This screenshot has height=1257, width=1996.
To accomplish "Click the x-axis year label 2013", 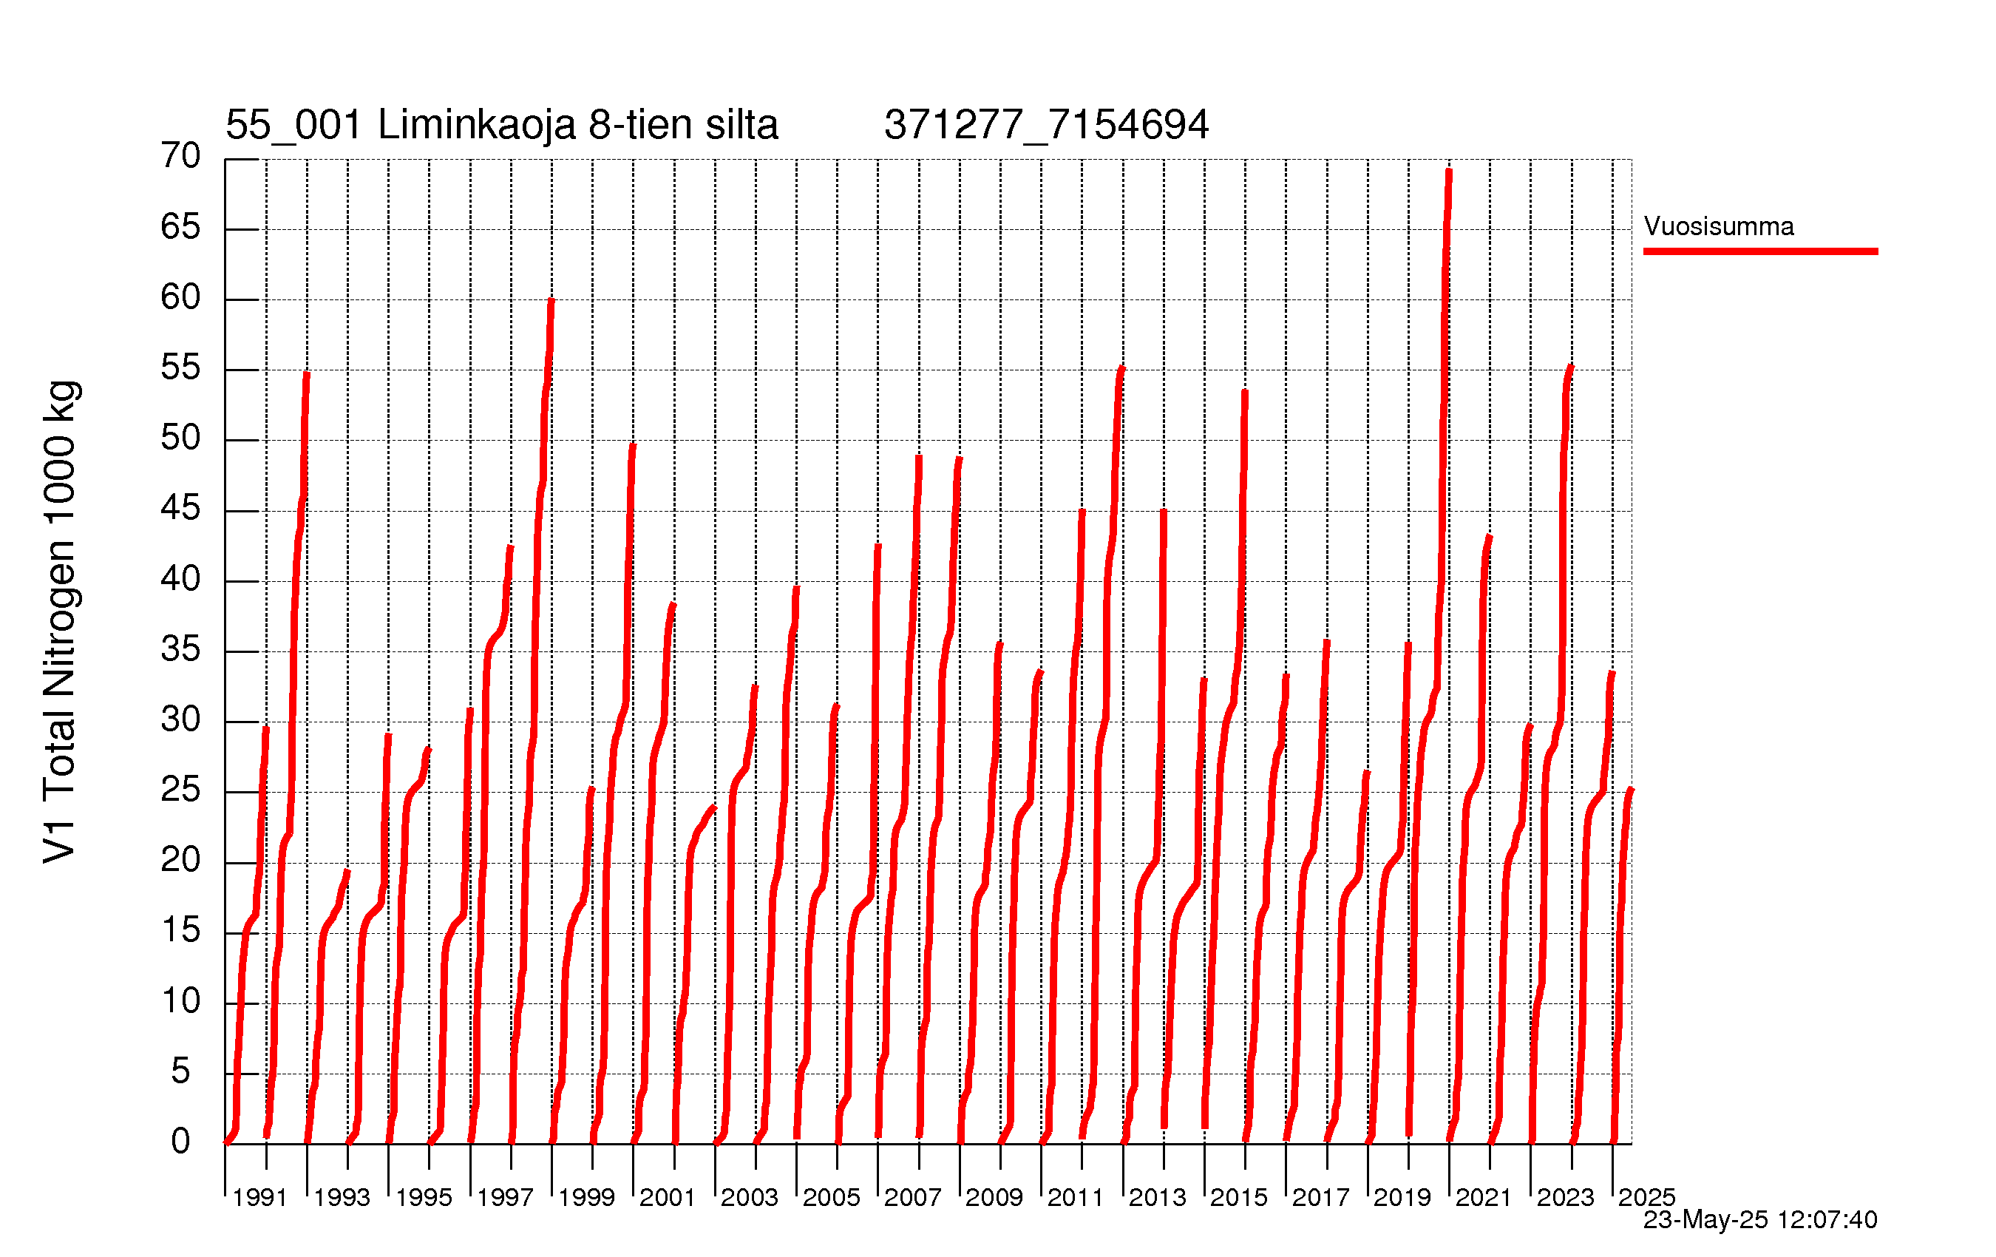I will click(1157, 1197).
